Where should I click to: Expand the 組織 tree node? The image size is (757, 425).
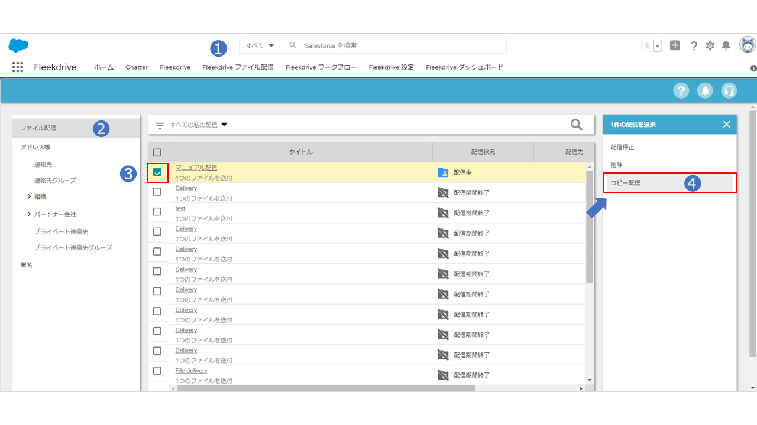click(x=30, y=197)
